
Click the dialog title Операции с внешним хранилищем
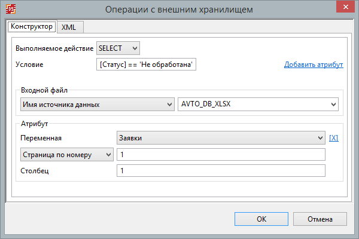(x=179, y=10)
